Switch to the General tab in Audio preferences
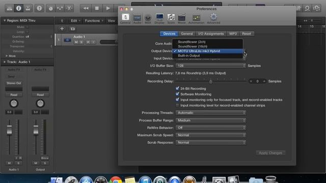This screenshot has height=183, width=326. (187, 34)
